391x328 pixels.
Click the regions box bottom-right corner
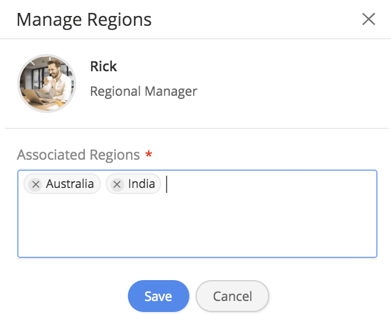[373, 253]
